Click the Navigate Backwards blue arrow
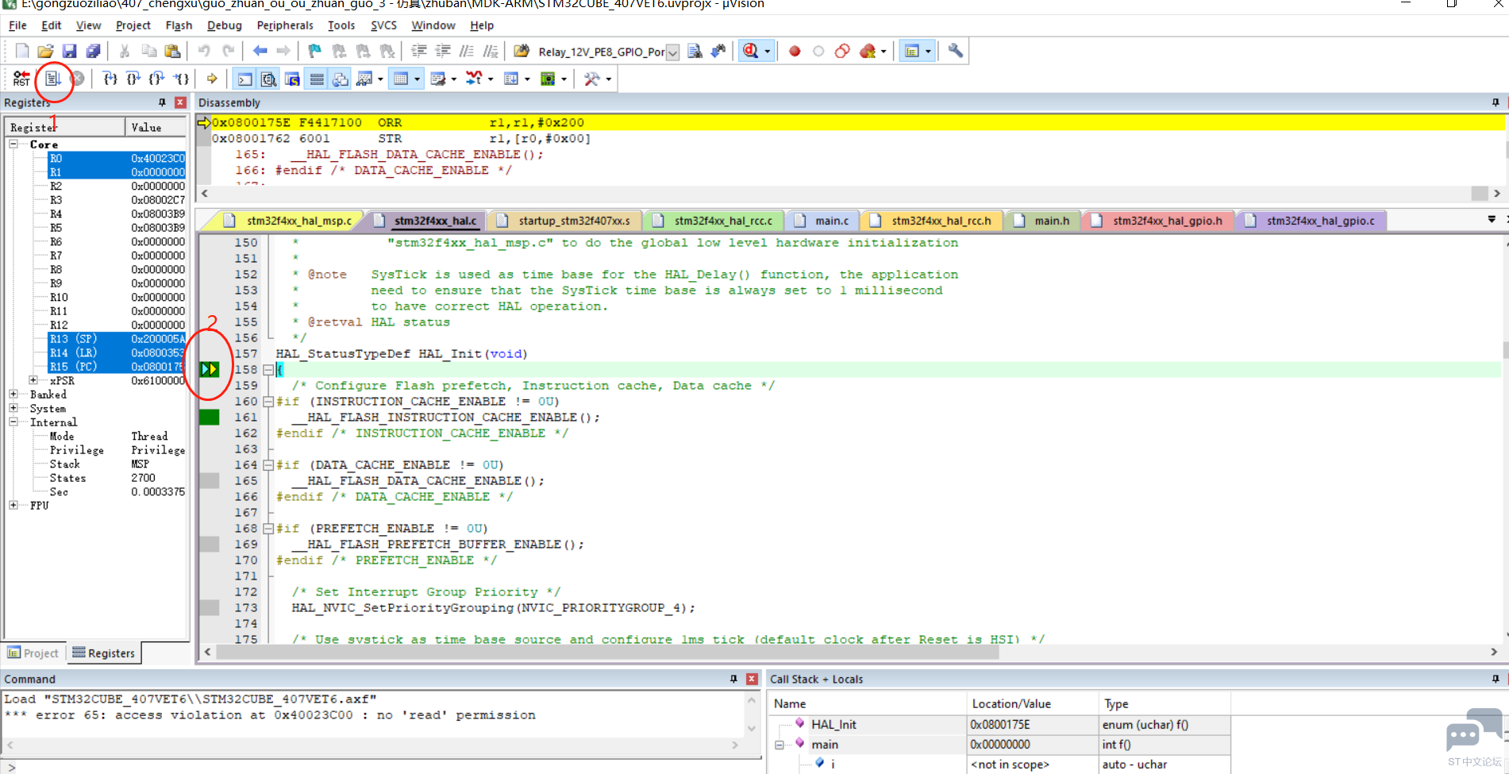 [260, 51]
